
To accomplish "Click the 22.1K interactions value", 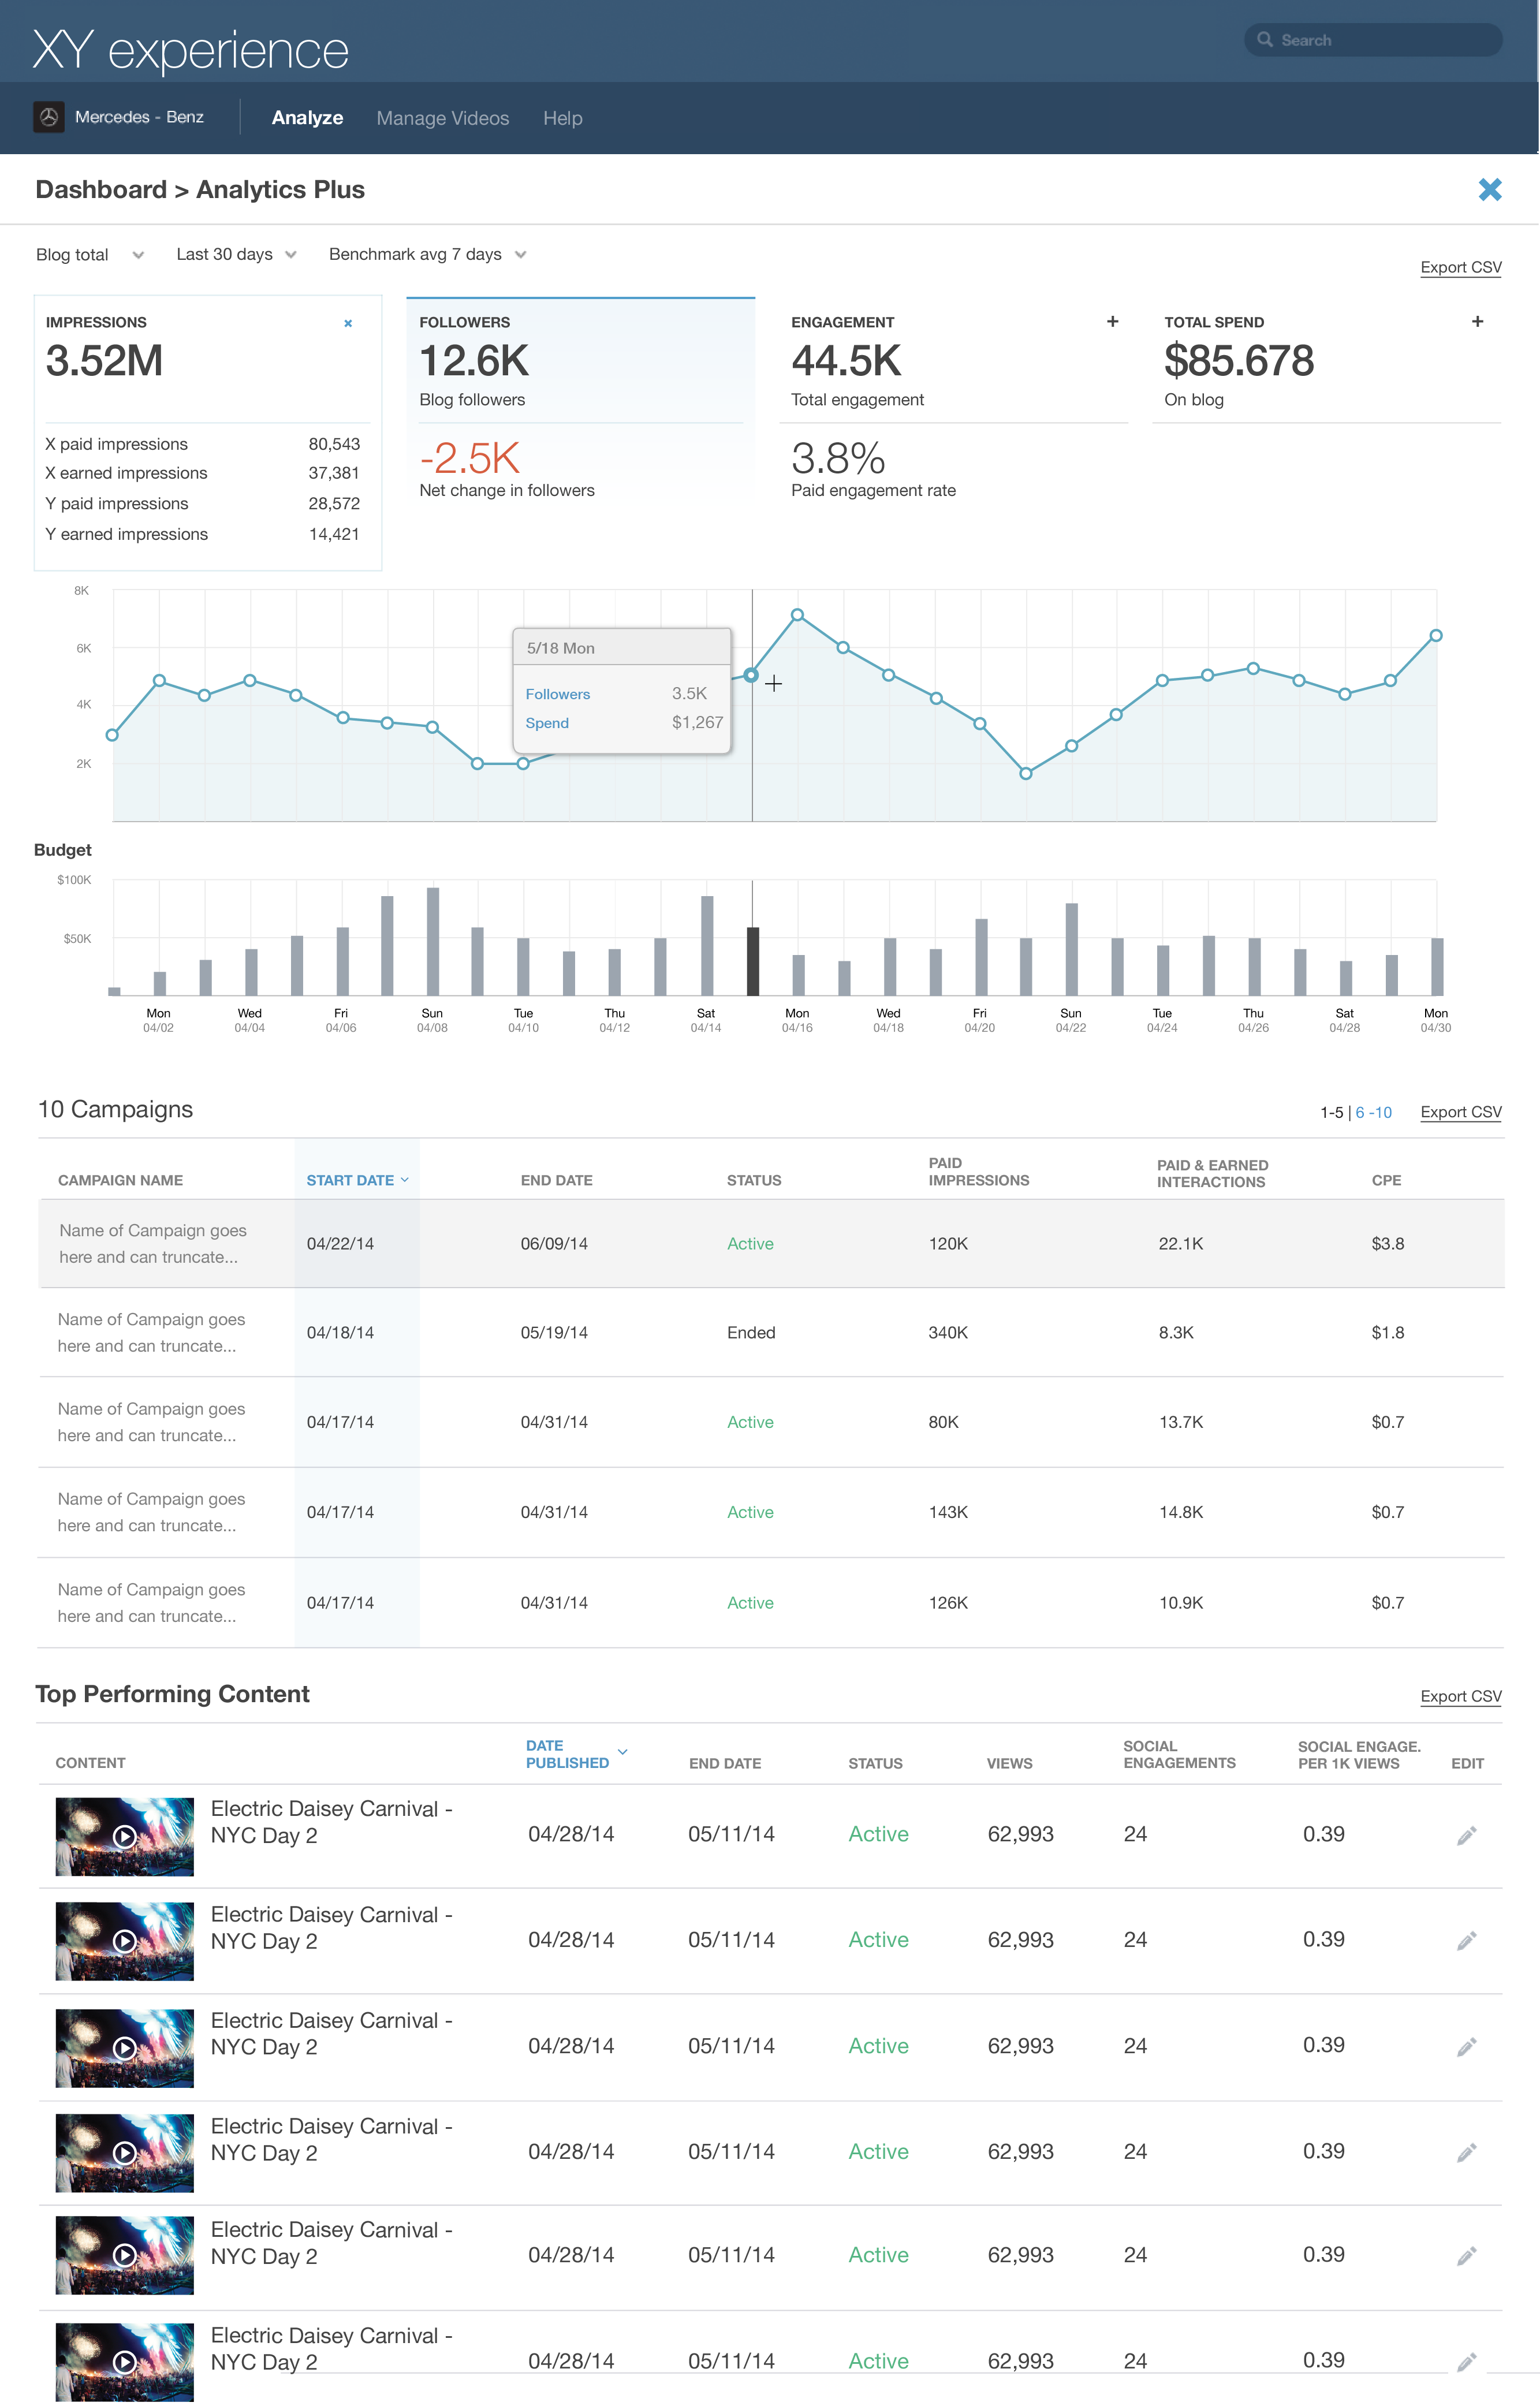I will pos(1180,1244).
